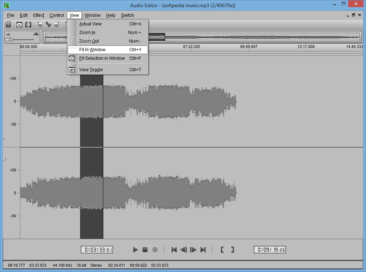Click 44.100 kHz in the status bar
The image size is (366, 272).
click(x=62, y=265)
